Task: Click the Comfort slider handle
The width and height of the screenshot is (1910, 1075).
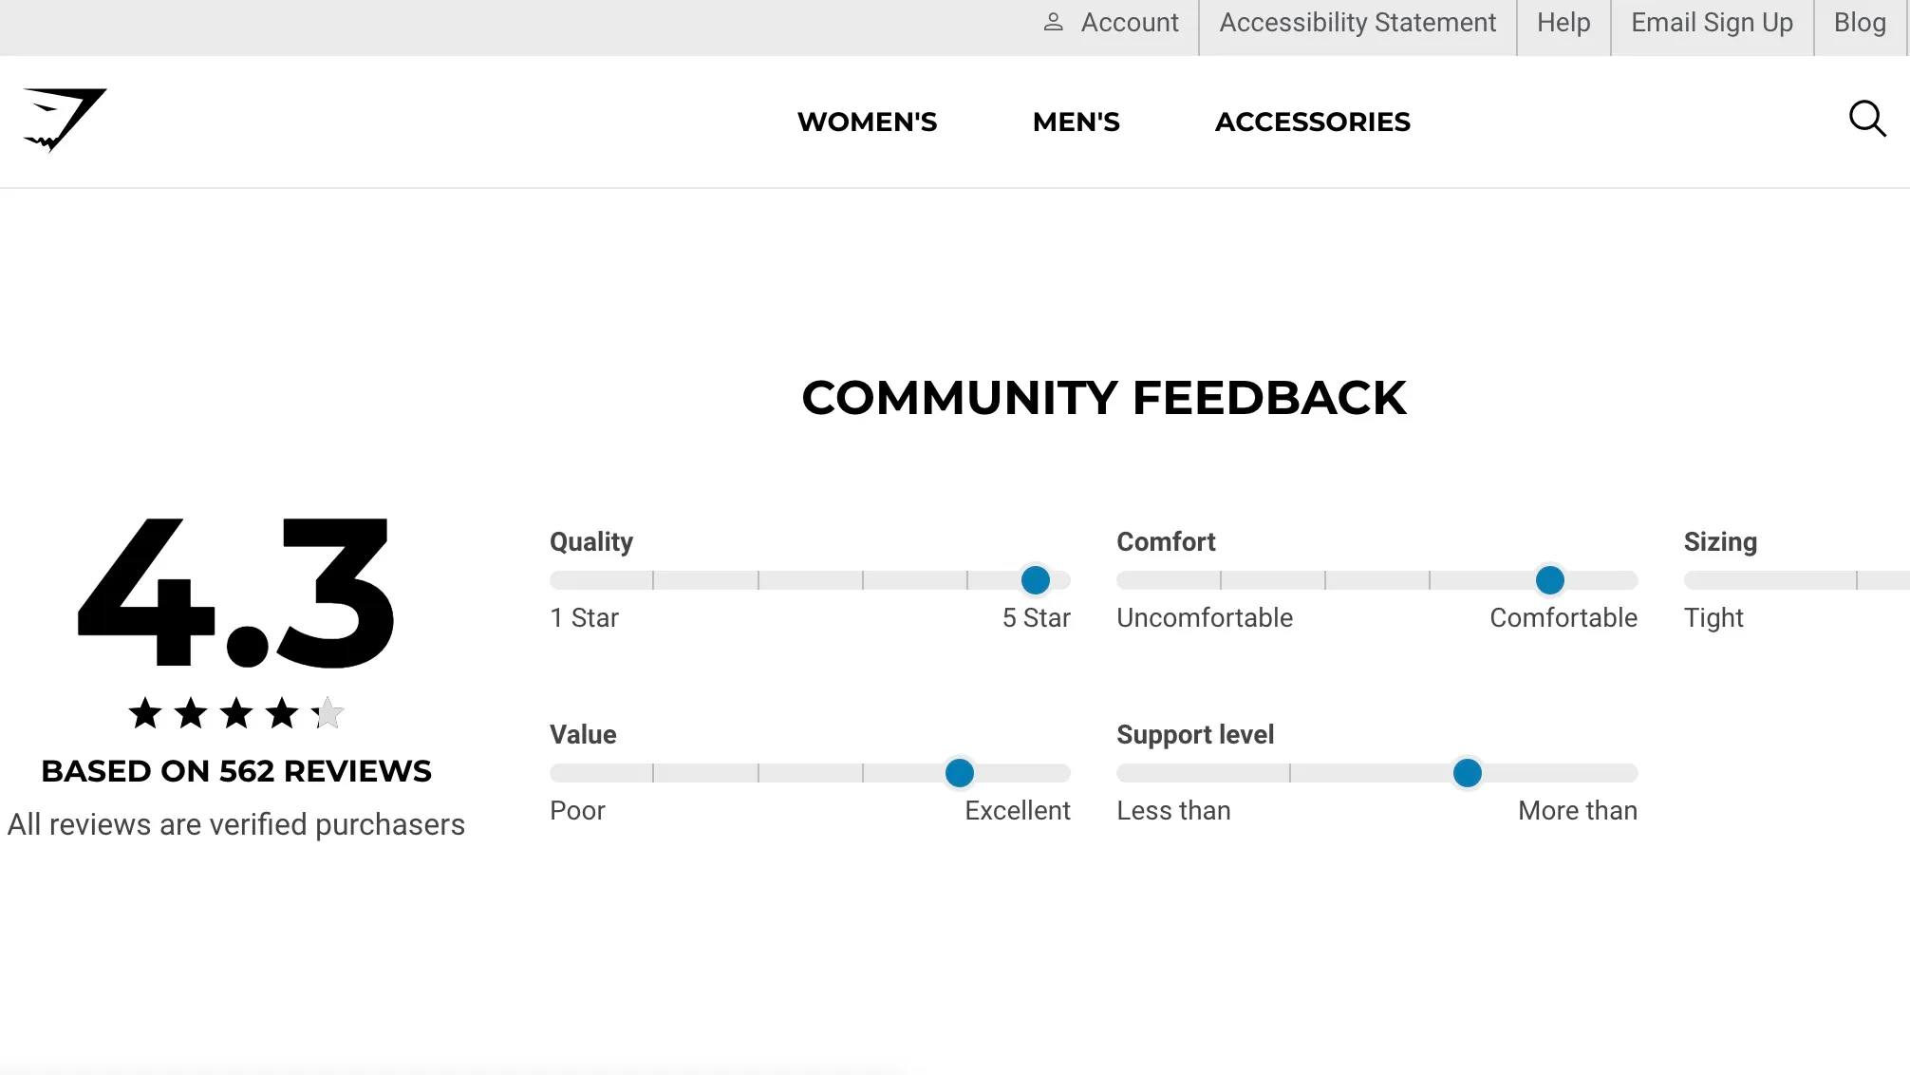Action: click(1549, 580)
